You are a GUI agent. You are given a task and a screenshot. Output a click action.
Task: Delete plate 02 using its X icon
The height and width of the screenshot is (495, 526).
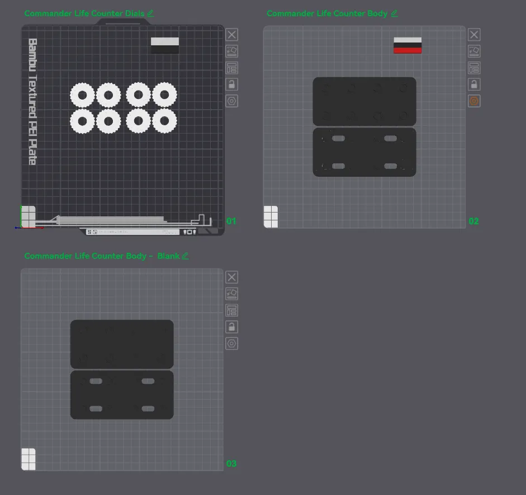pos(474,35)
